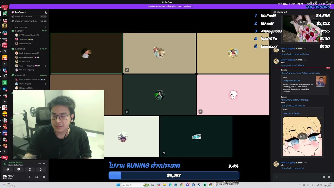The width and height of the screenshot is (334, 188).
Task: Open the T server icon
Action: point(4,64)
